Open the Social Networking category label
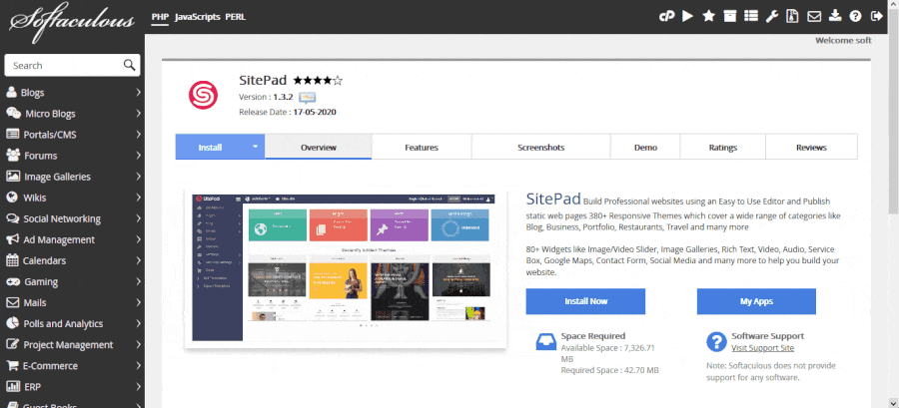The image size is (899, 408). (x=62, y=218)
